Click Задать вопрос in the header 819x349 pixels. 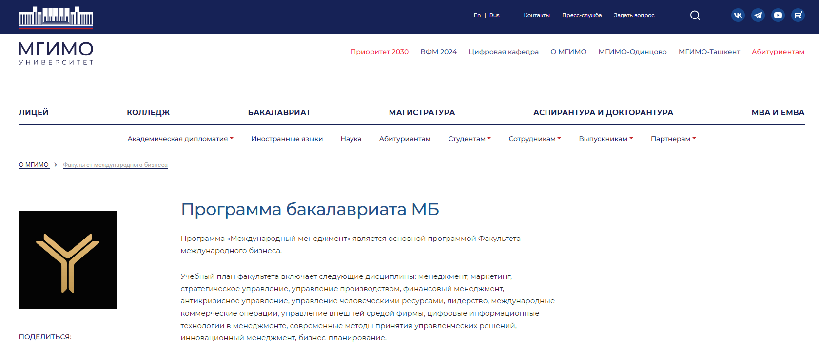[634, 15]
